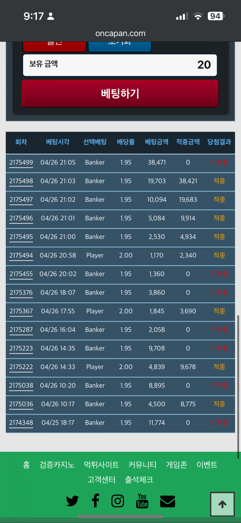Click the email envelope icon
241x523 pixels.
coord(167,501)
